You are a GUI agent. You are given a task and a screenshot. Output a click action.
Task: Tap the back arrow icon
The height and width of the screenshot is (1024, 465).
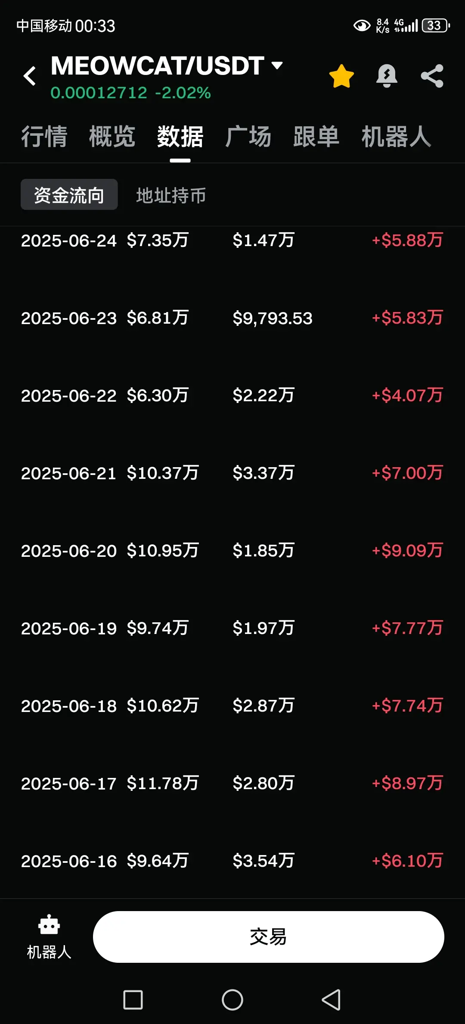[x=30, y=76]
